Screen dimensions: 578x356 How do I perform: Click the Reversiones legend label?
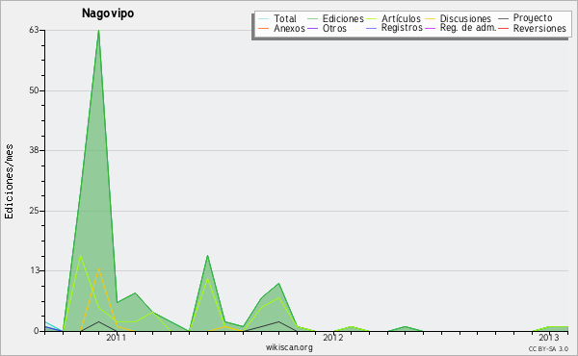pos(539,28)
